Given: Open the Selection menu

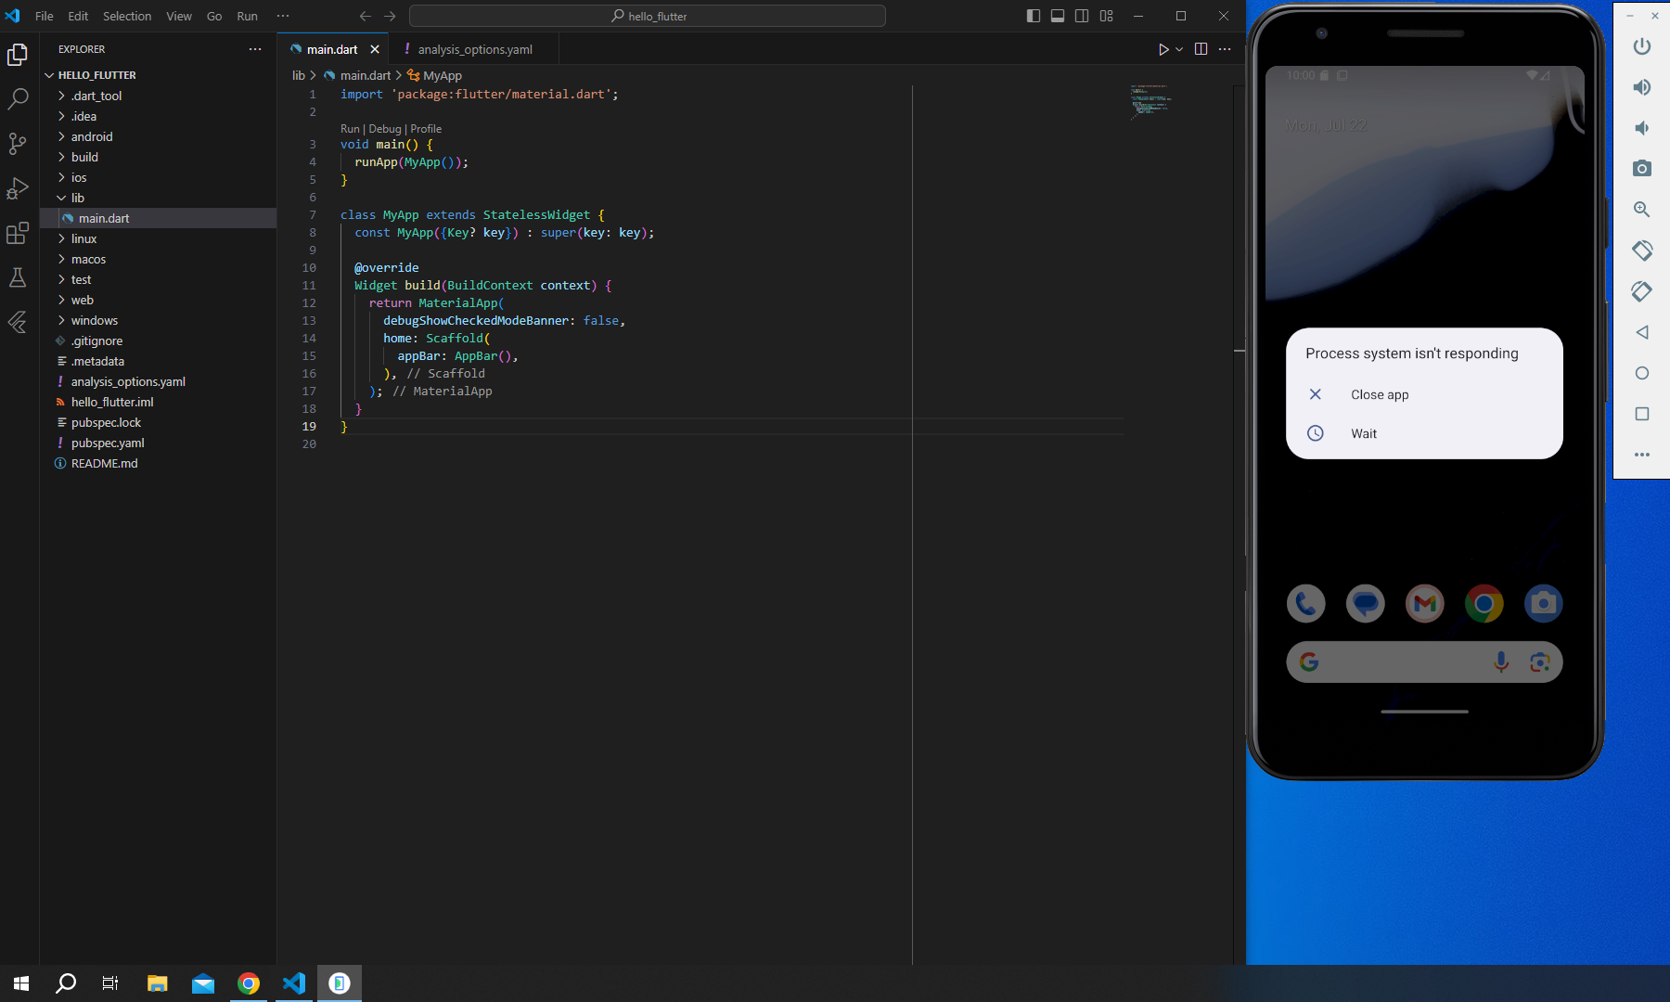Looking at the screenshot, I should pos(127,16).
